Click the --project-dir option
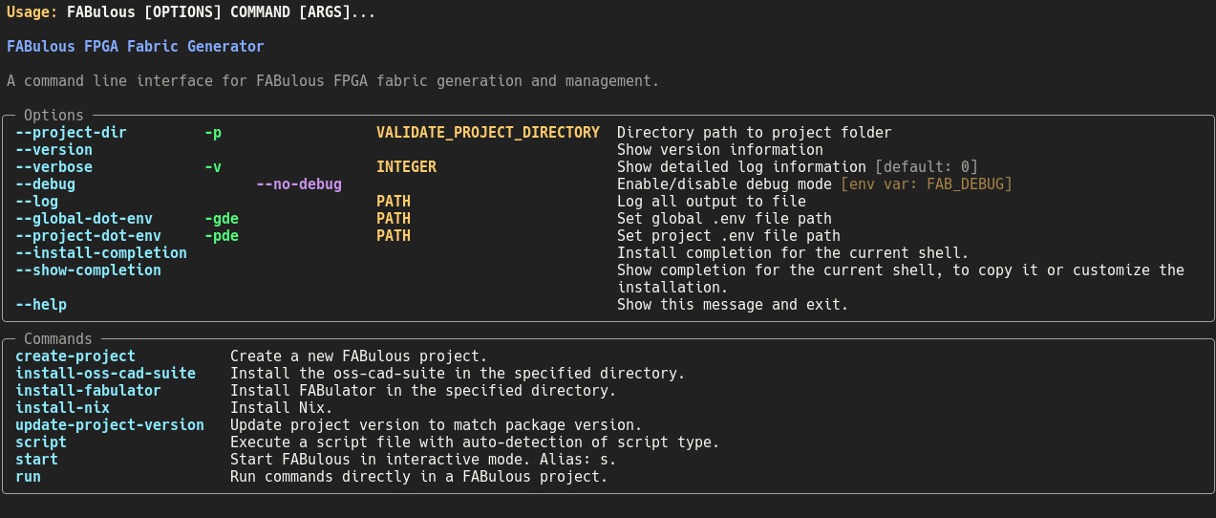 coord(71,133)
